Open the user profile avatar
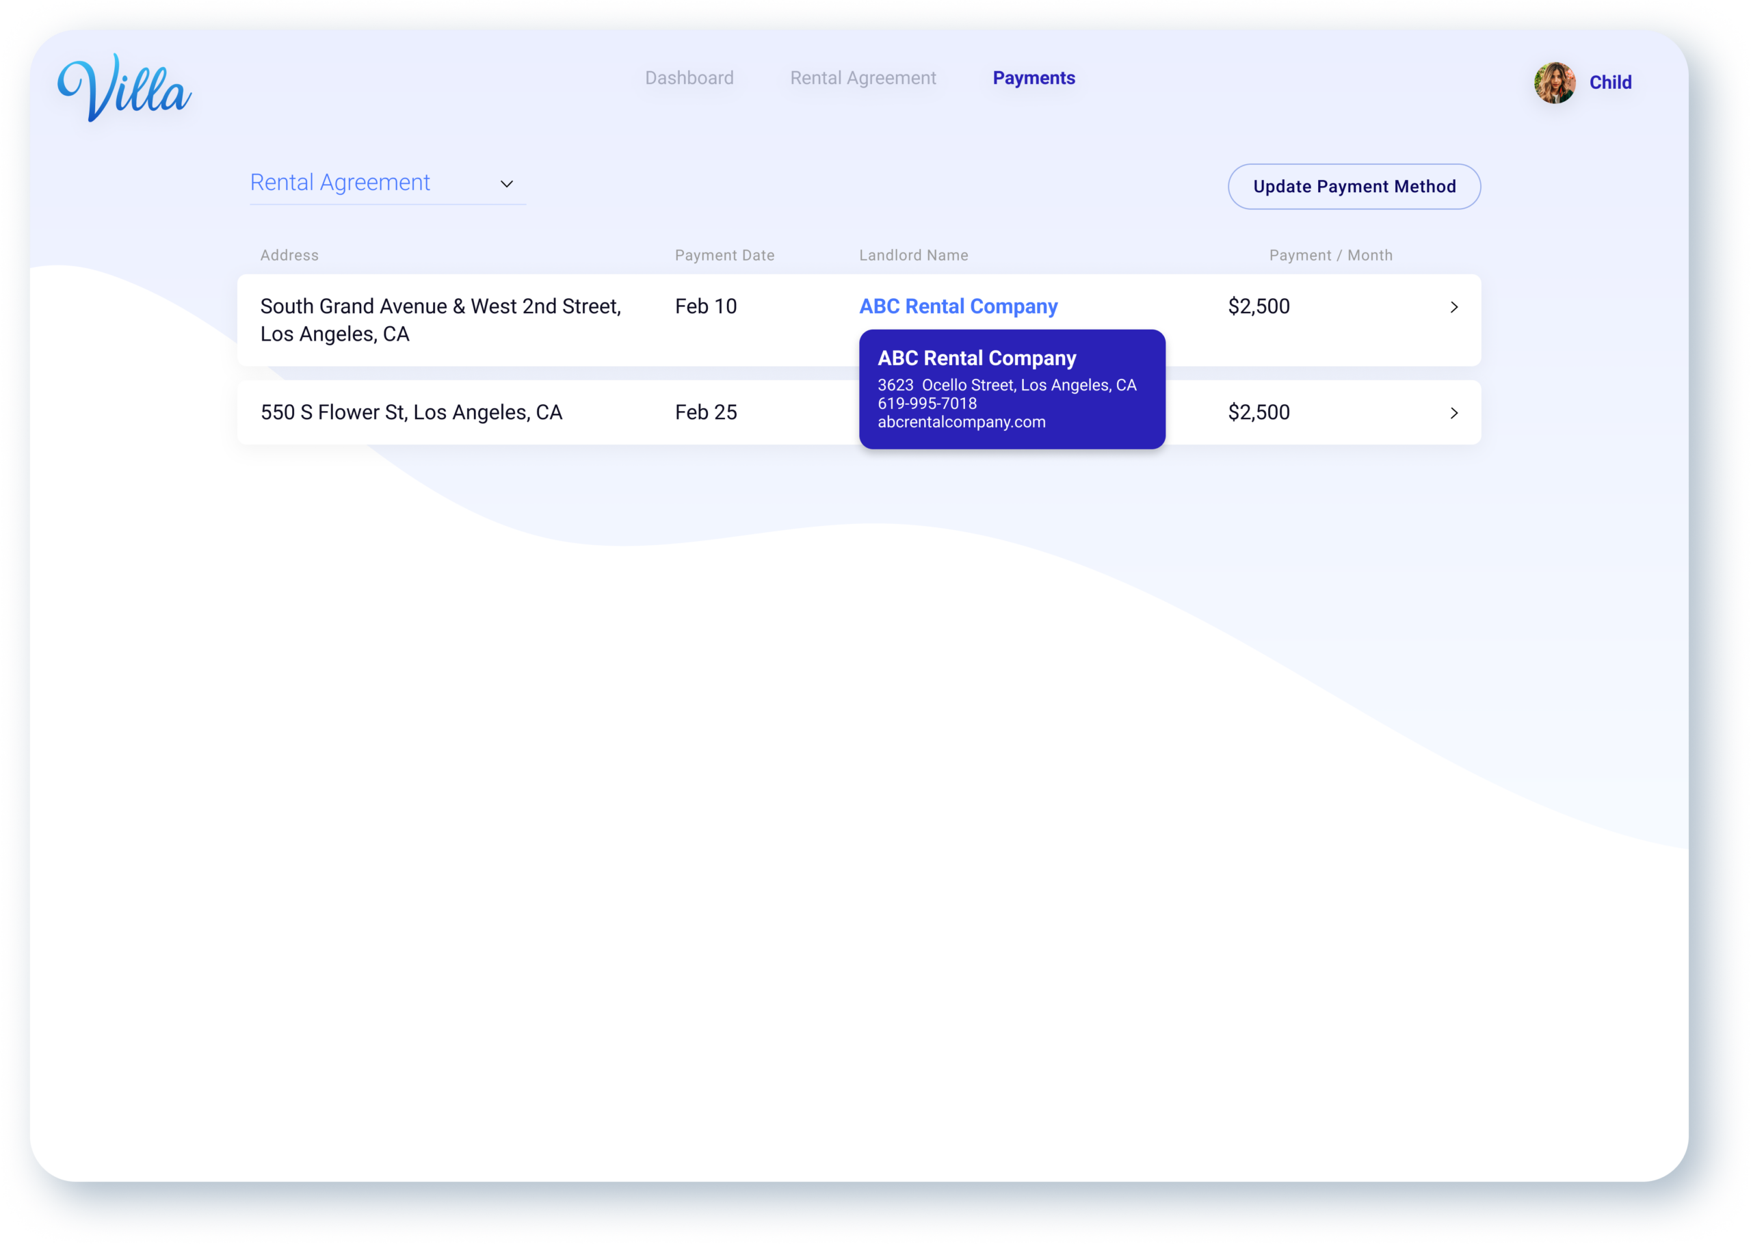 [1554, 83]
